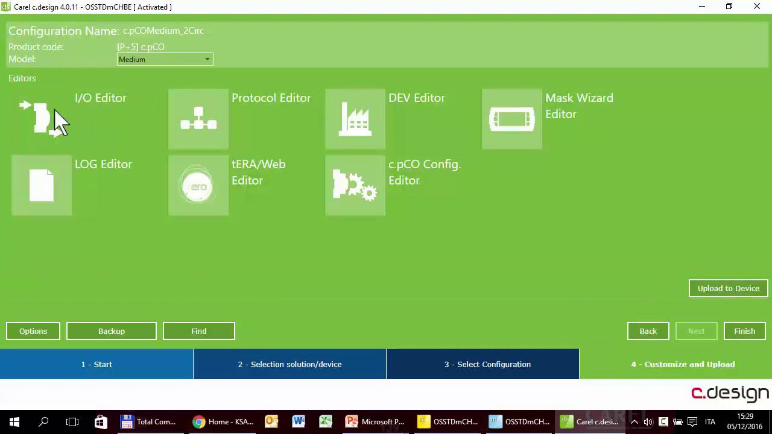This screenshot has height=434, width=772.
Task: Go Back to previous step
Action: (648, 331)
